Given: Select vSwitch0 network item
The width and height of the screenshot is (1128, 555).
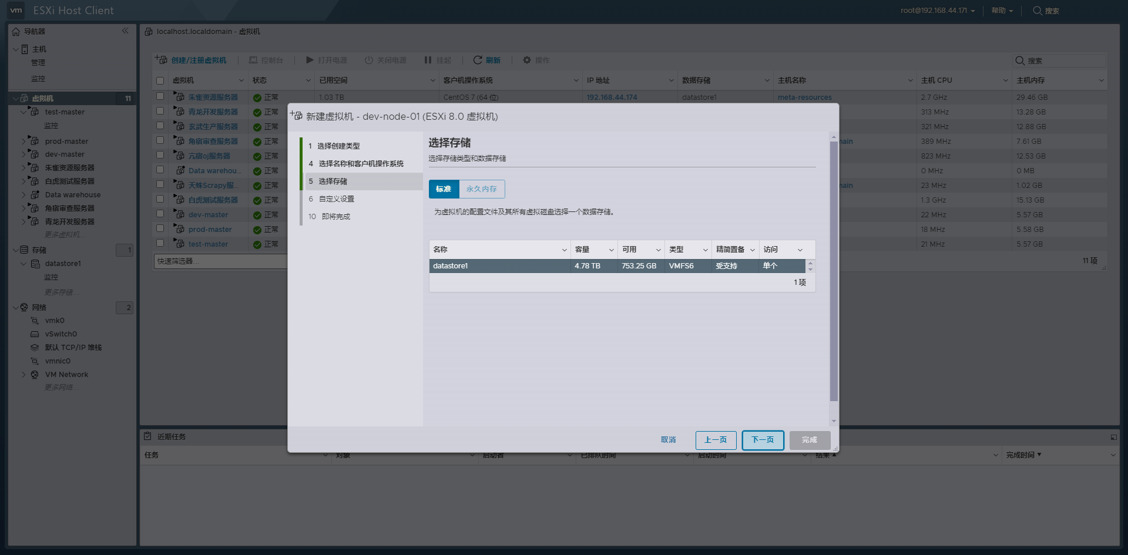Looking at the screenshot, I should [61, 334].
